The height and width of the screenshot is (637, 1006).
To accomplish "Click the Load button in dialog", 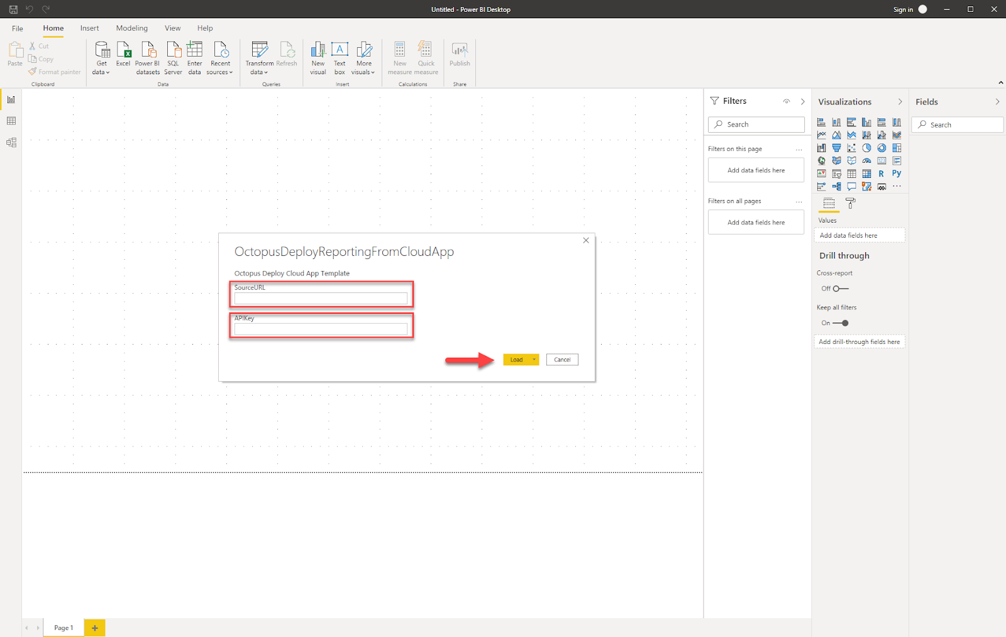I will [516, 360].
